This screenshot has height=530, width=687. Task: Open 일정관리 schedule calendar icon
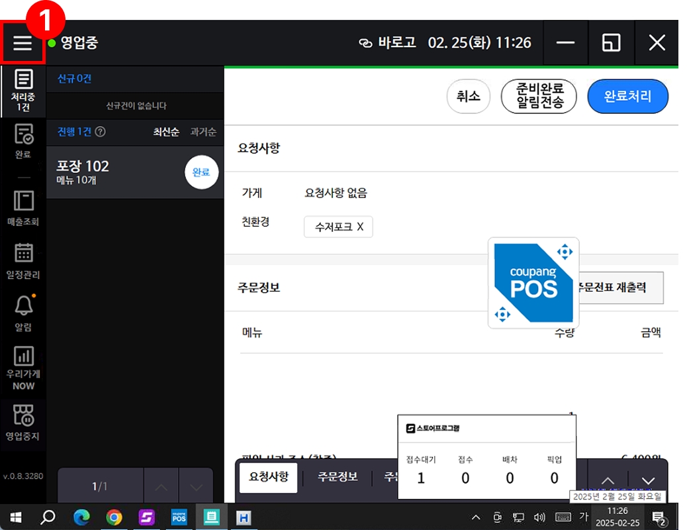pyautogui.click(x=23, y=261)
